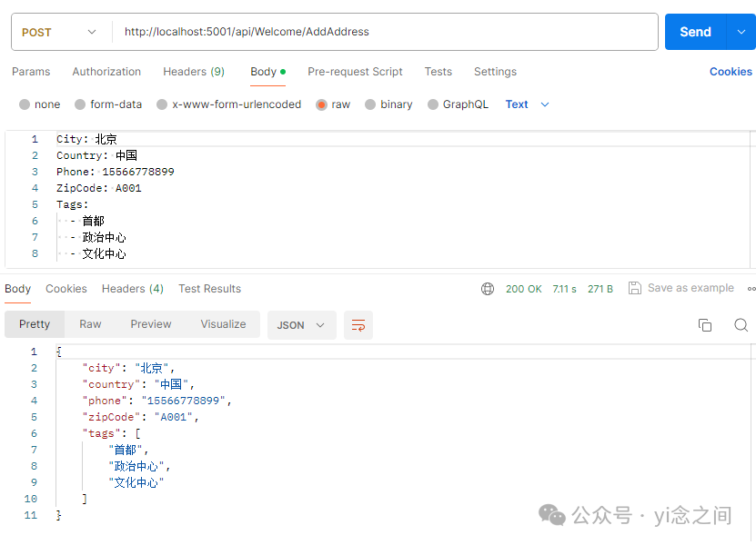Open the response Cookies tab
Screen dimensions: 756x545
pyautogui.click(x=66, y=289)
